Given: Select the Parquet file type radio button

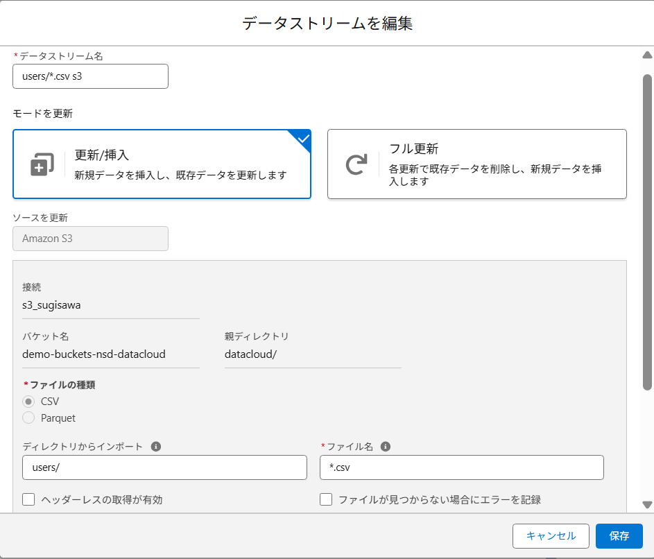Looking at the screenshot, I should tap(28, 418).
